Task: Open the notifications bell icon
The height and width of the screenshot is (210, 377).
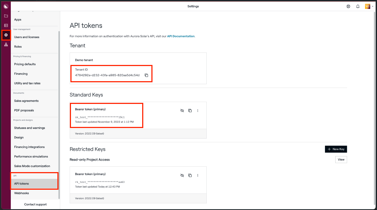Action: [x=358, y=6]
